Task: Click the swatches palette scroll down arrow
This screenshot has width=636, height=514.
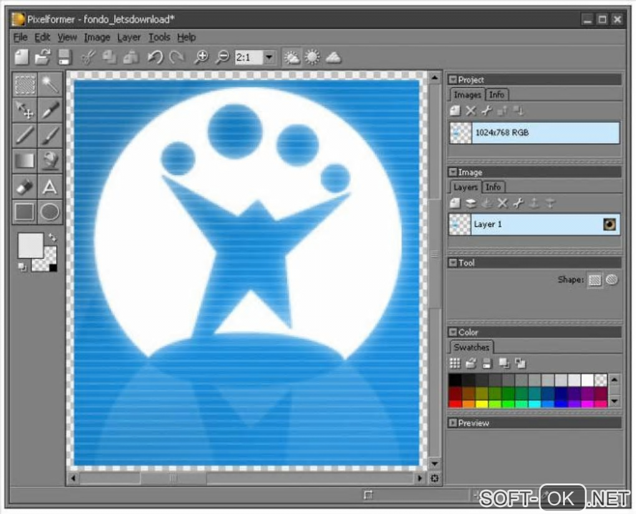Action: click(614, 401)
